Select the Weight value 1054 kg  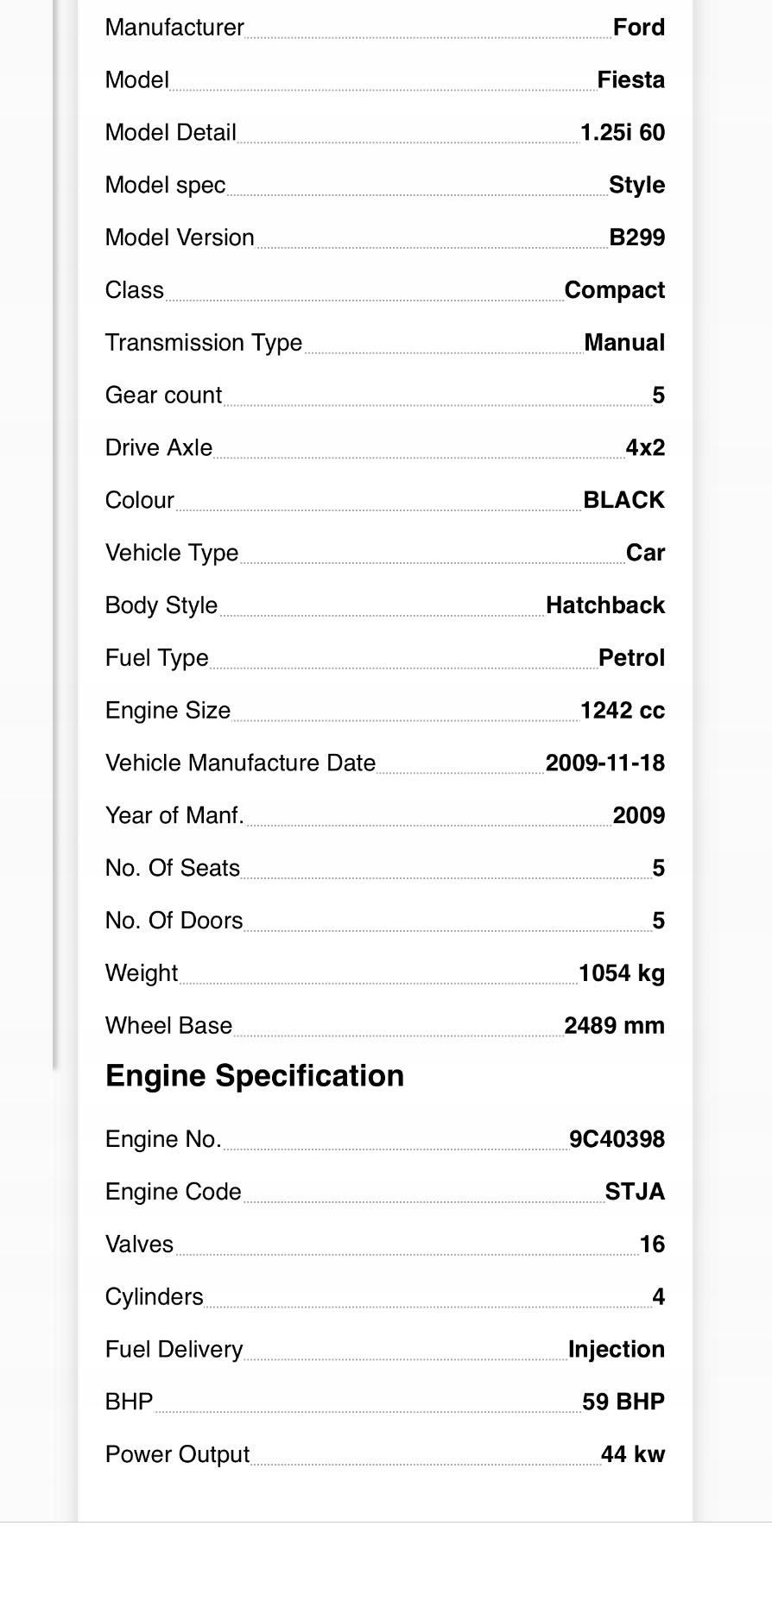[622, 973]
